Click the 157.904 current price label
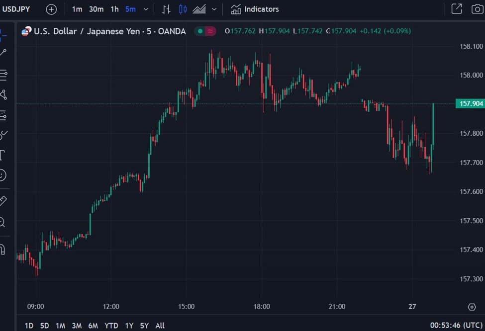Image resolution: width=485 pixels, height=331 pixels. (470, 103)
